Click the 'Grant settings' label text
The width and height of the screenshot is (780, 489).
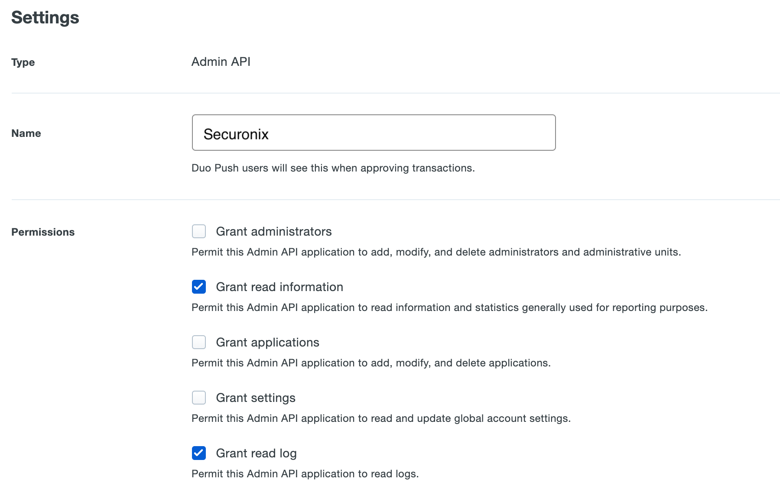coord(255,398)
